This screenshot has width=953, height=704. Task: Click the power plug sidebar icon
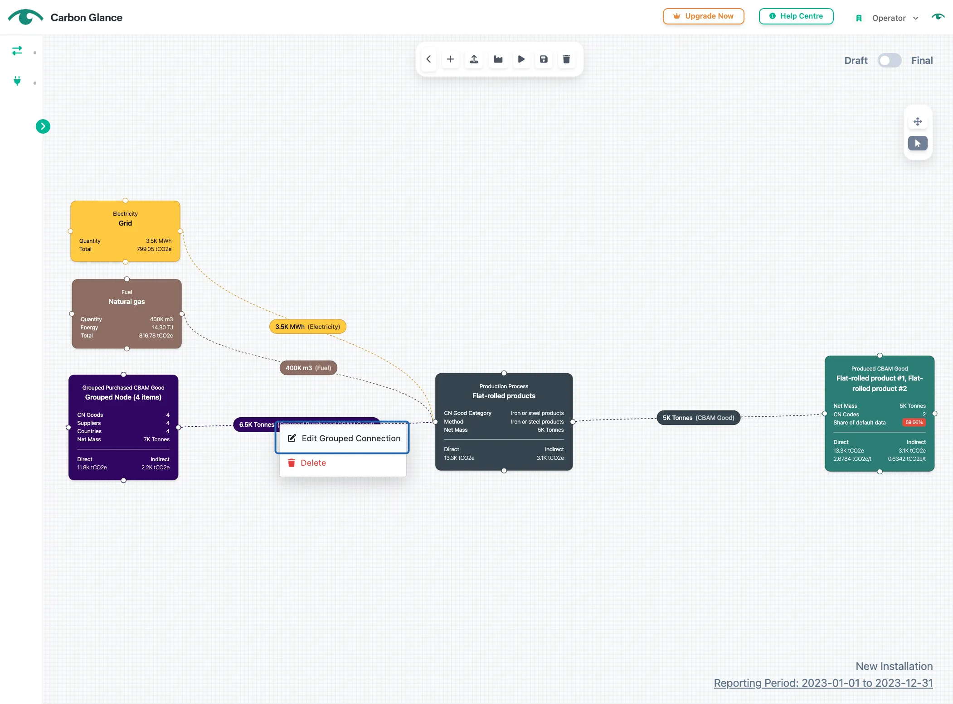[17, 81]
